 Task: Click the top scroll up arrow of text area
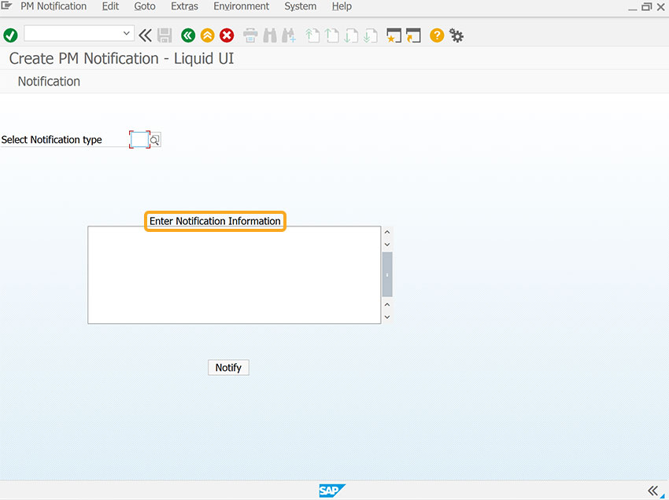click(387, 232)
